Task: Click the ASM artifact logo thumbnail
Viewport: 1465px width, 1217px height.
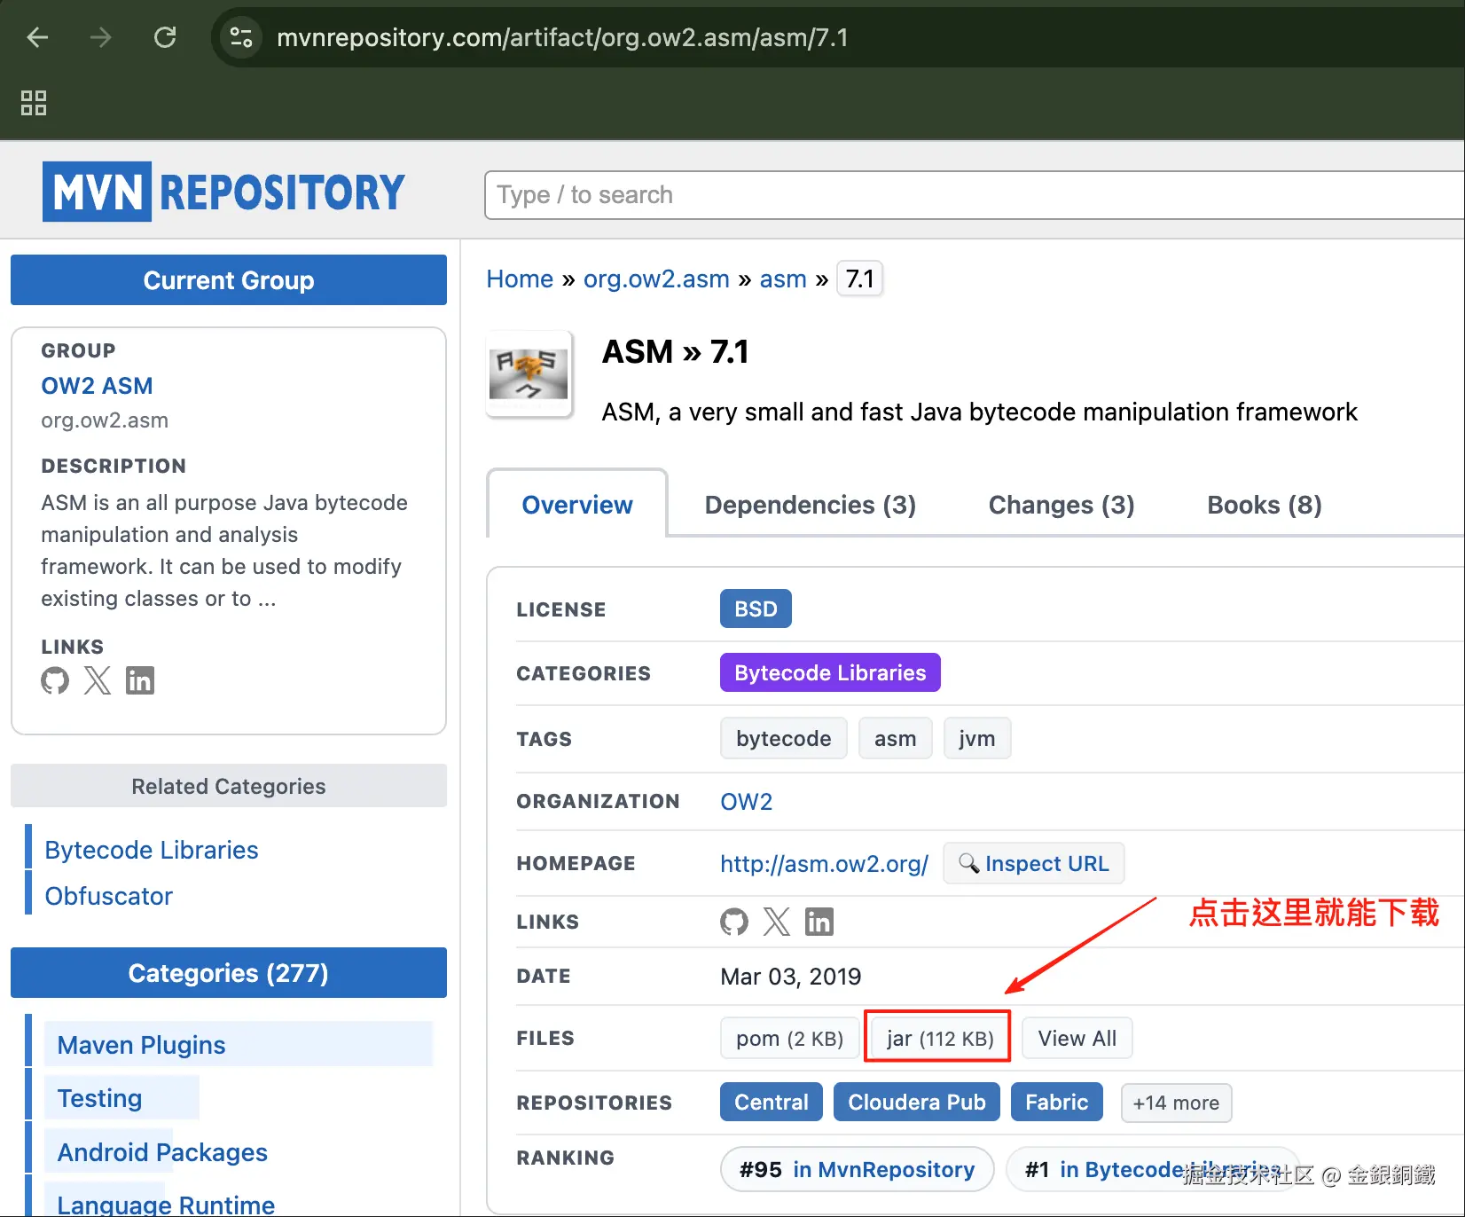Action: coord(529,374)
